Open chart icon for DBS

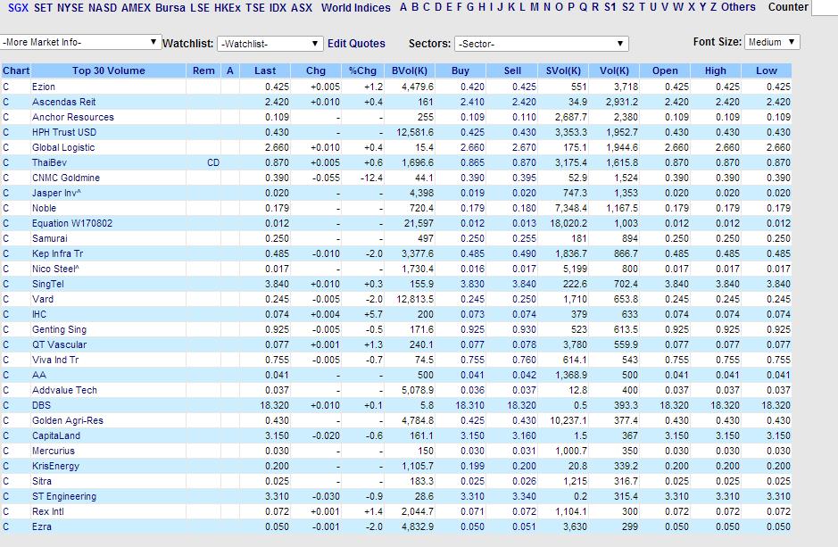click(x=6, y=405)
